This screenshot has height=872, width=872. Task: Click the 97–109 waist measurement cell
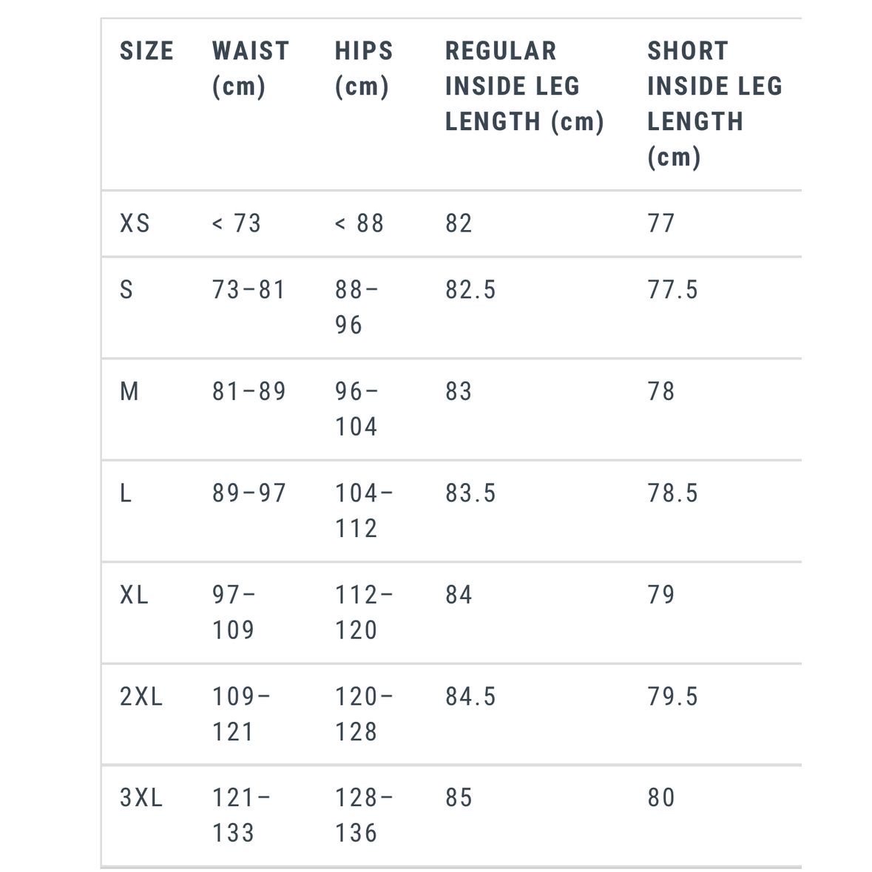[x=234, y=612]
